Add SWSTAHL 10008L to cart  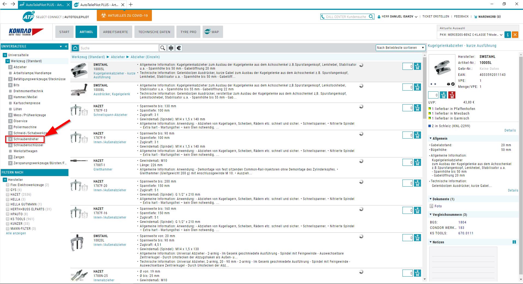coord(417,87)
